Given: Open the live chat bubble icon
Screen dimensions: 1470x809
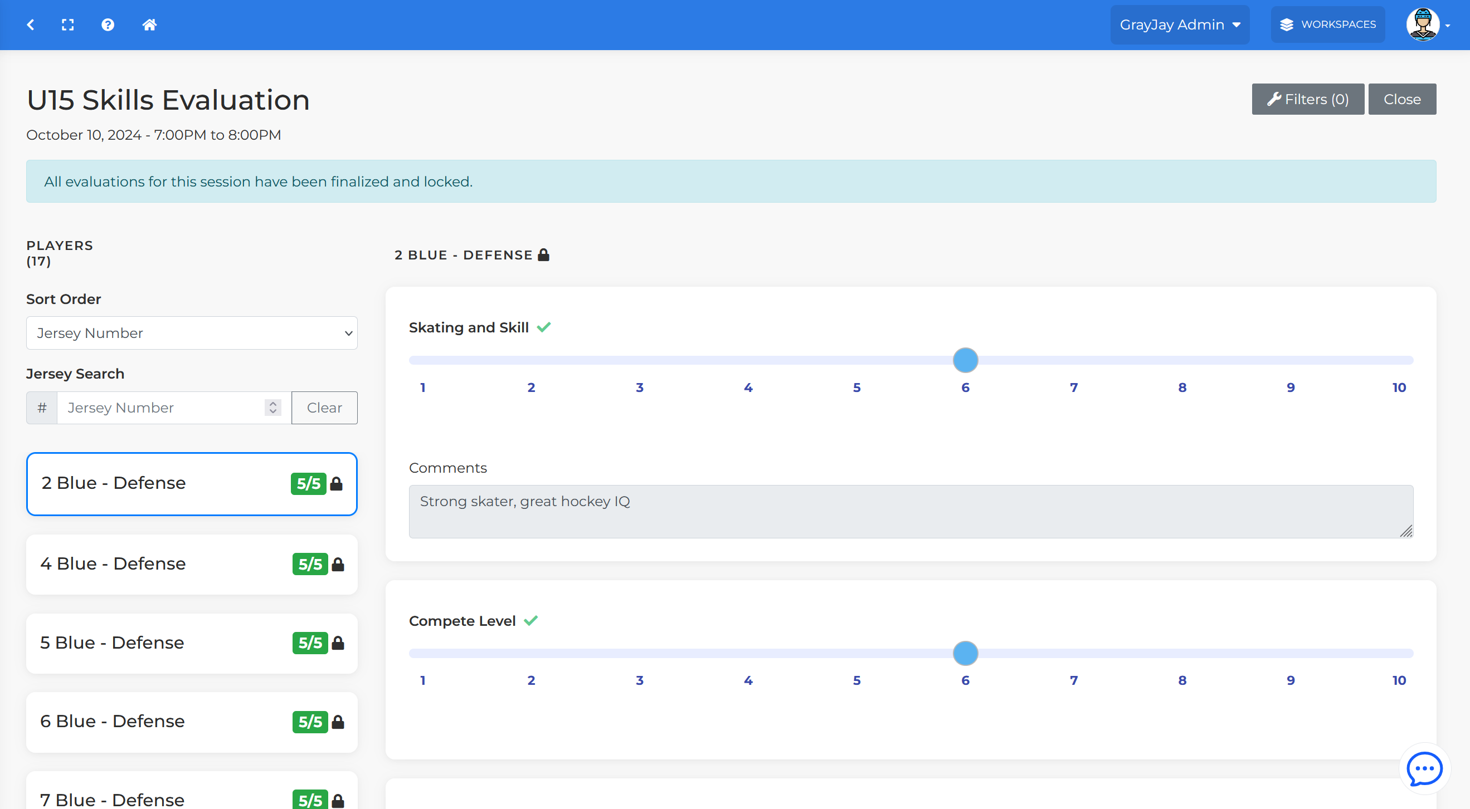Looking at the screenshot, I should coord(1424,768).
